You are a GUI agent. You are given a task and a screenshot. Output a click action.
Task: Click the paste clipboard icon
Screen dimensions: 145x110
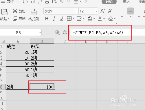[4, 12]
